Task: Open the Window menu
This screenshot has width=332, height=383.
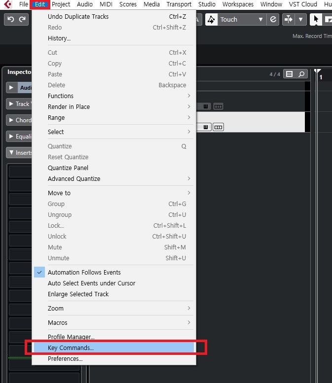Action: [x=271, y=4]
